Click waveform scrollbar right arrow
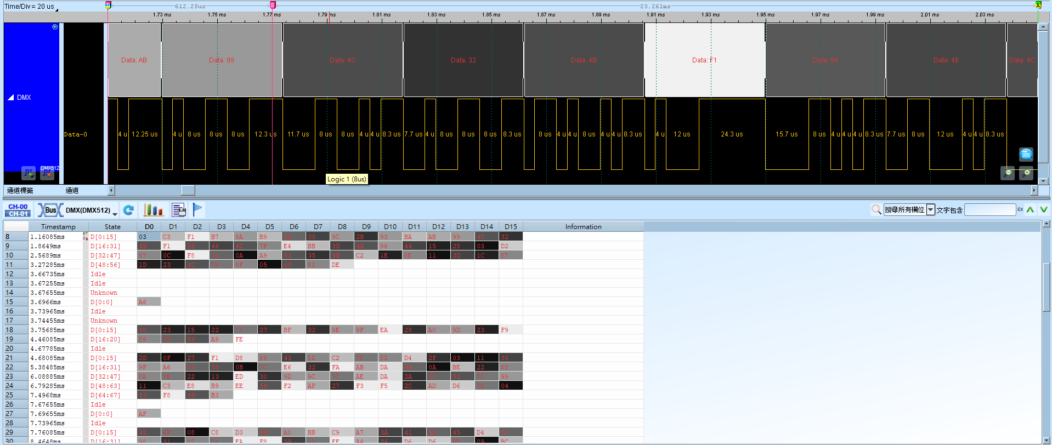The height and width of the screenshot is (445, 1052). point(1034,190)
